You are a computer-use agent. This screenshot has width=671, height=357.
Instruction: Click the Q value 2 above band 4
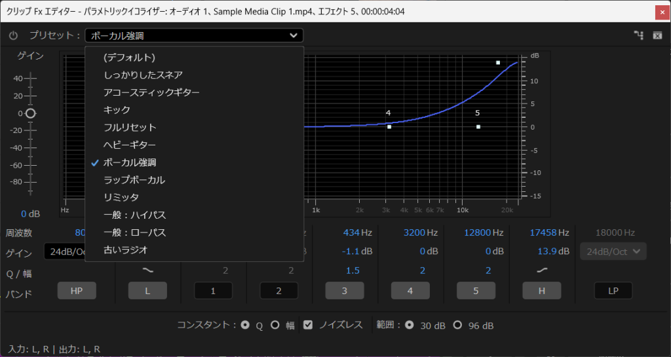(423, 271)
